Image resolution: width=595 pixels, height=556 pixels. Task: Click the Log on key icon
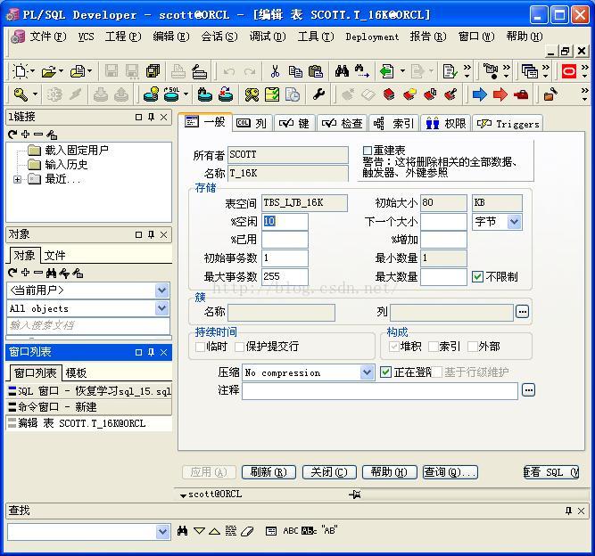tap(21, 94)
